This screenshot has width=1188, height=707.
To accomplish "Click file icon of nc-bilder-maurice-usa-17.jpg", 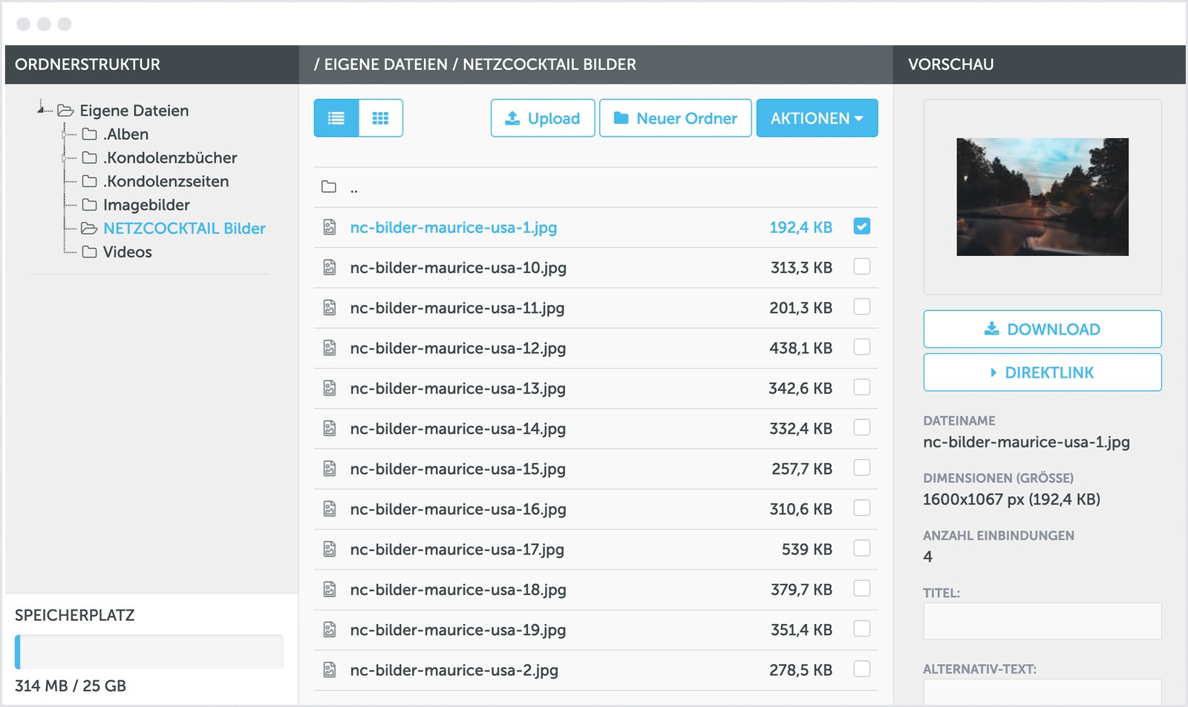I will click(x=330, y=550).
